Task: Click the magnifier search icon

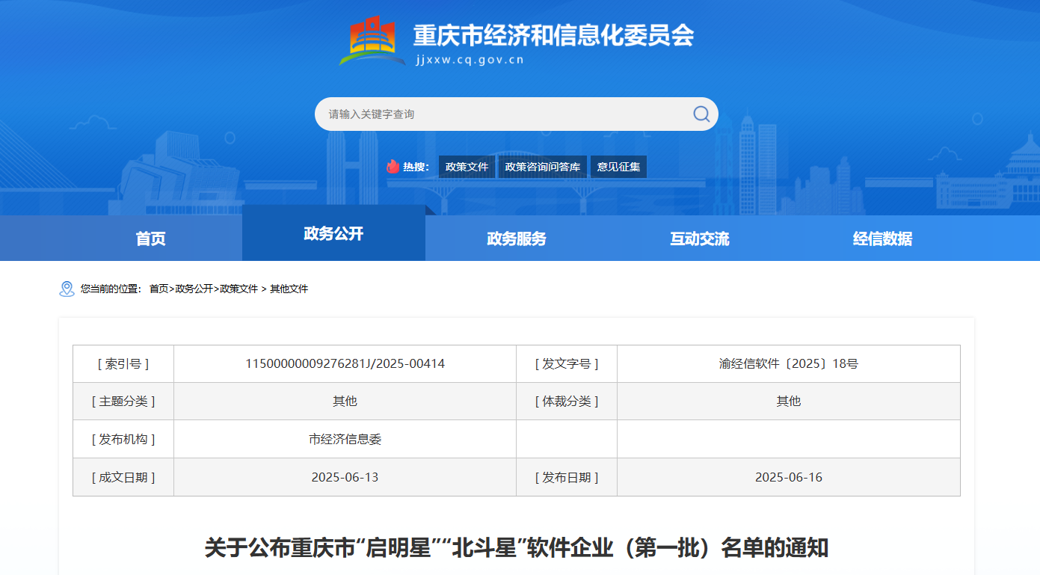Action: coord(701,114)
